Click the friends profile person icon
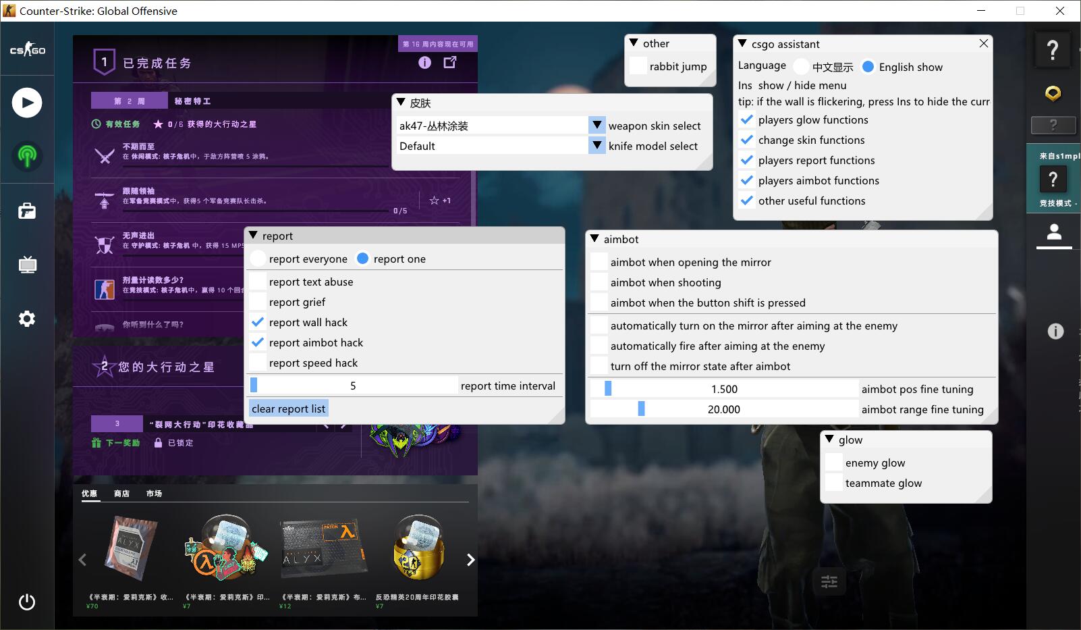The width and height of the screenshot is (1081, 630). click(1053, 233)
